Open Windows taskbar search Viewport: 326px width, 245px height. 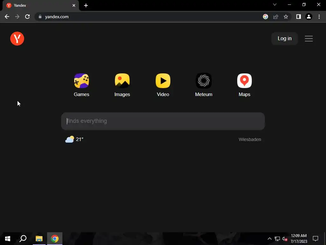[x=23, y=239]
